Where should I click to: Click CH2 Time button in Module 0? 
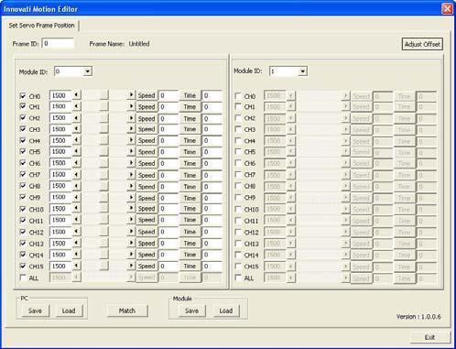[x=190, y=118]
